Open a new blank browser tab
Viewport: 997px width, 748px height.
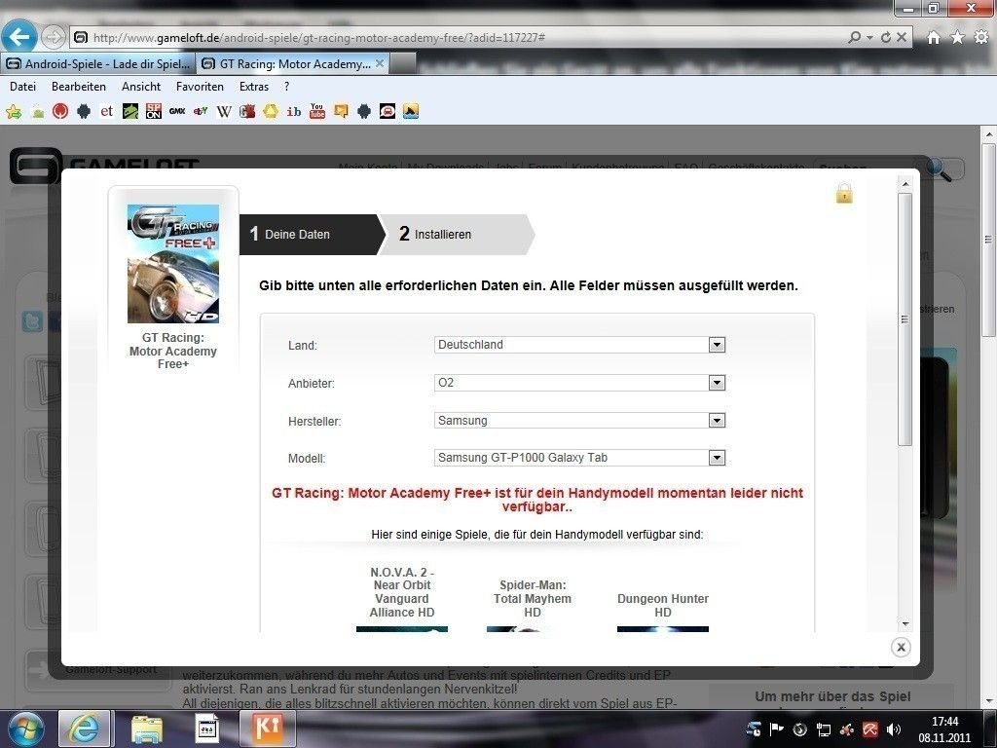(x=402, y=63)
